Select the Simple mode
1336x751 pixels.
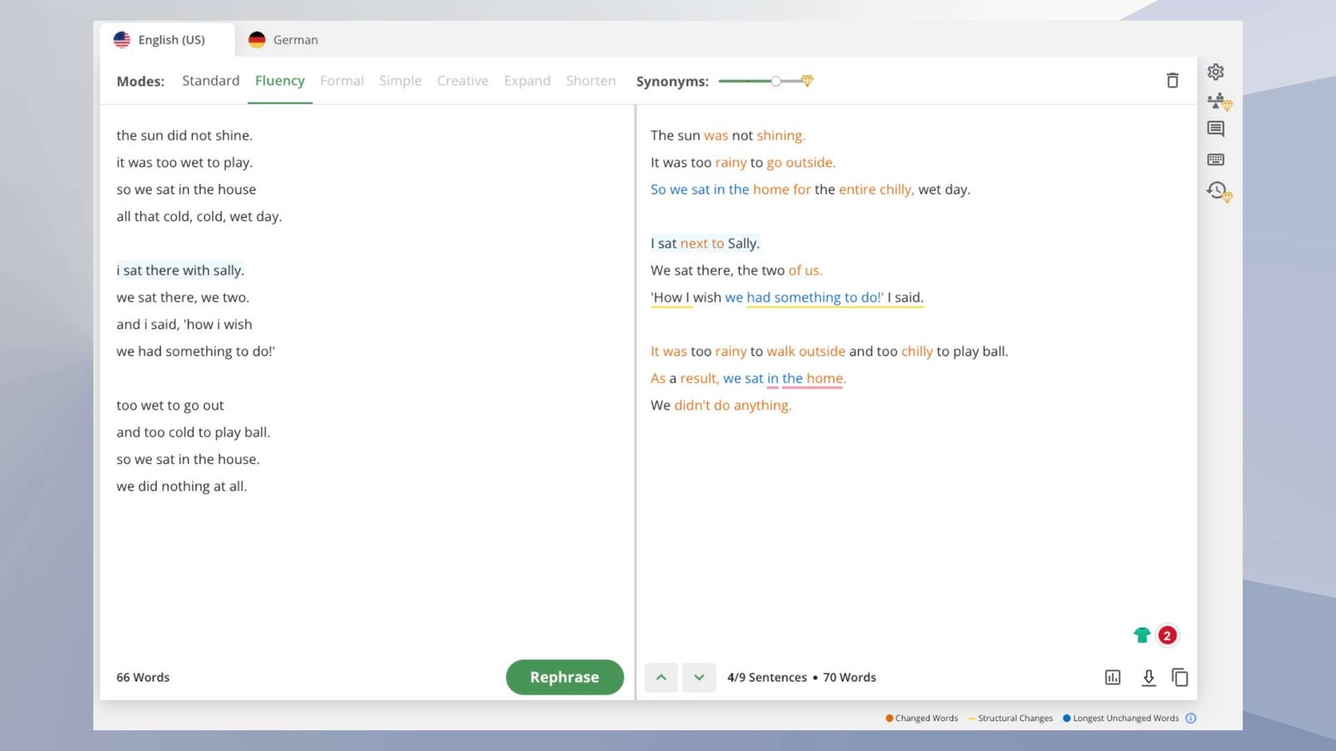(x=400, y=80)
